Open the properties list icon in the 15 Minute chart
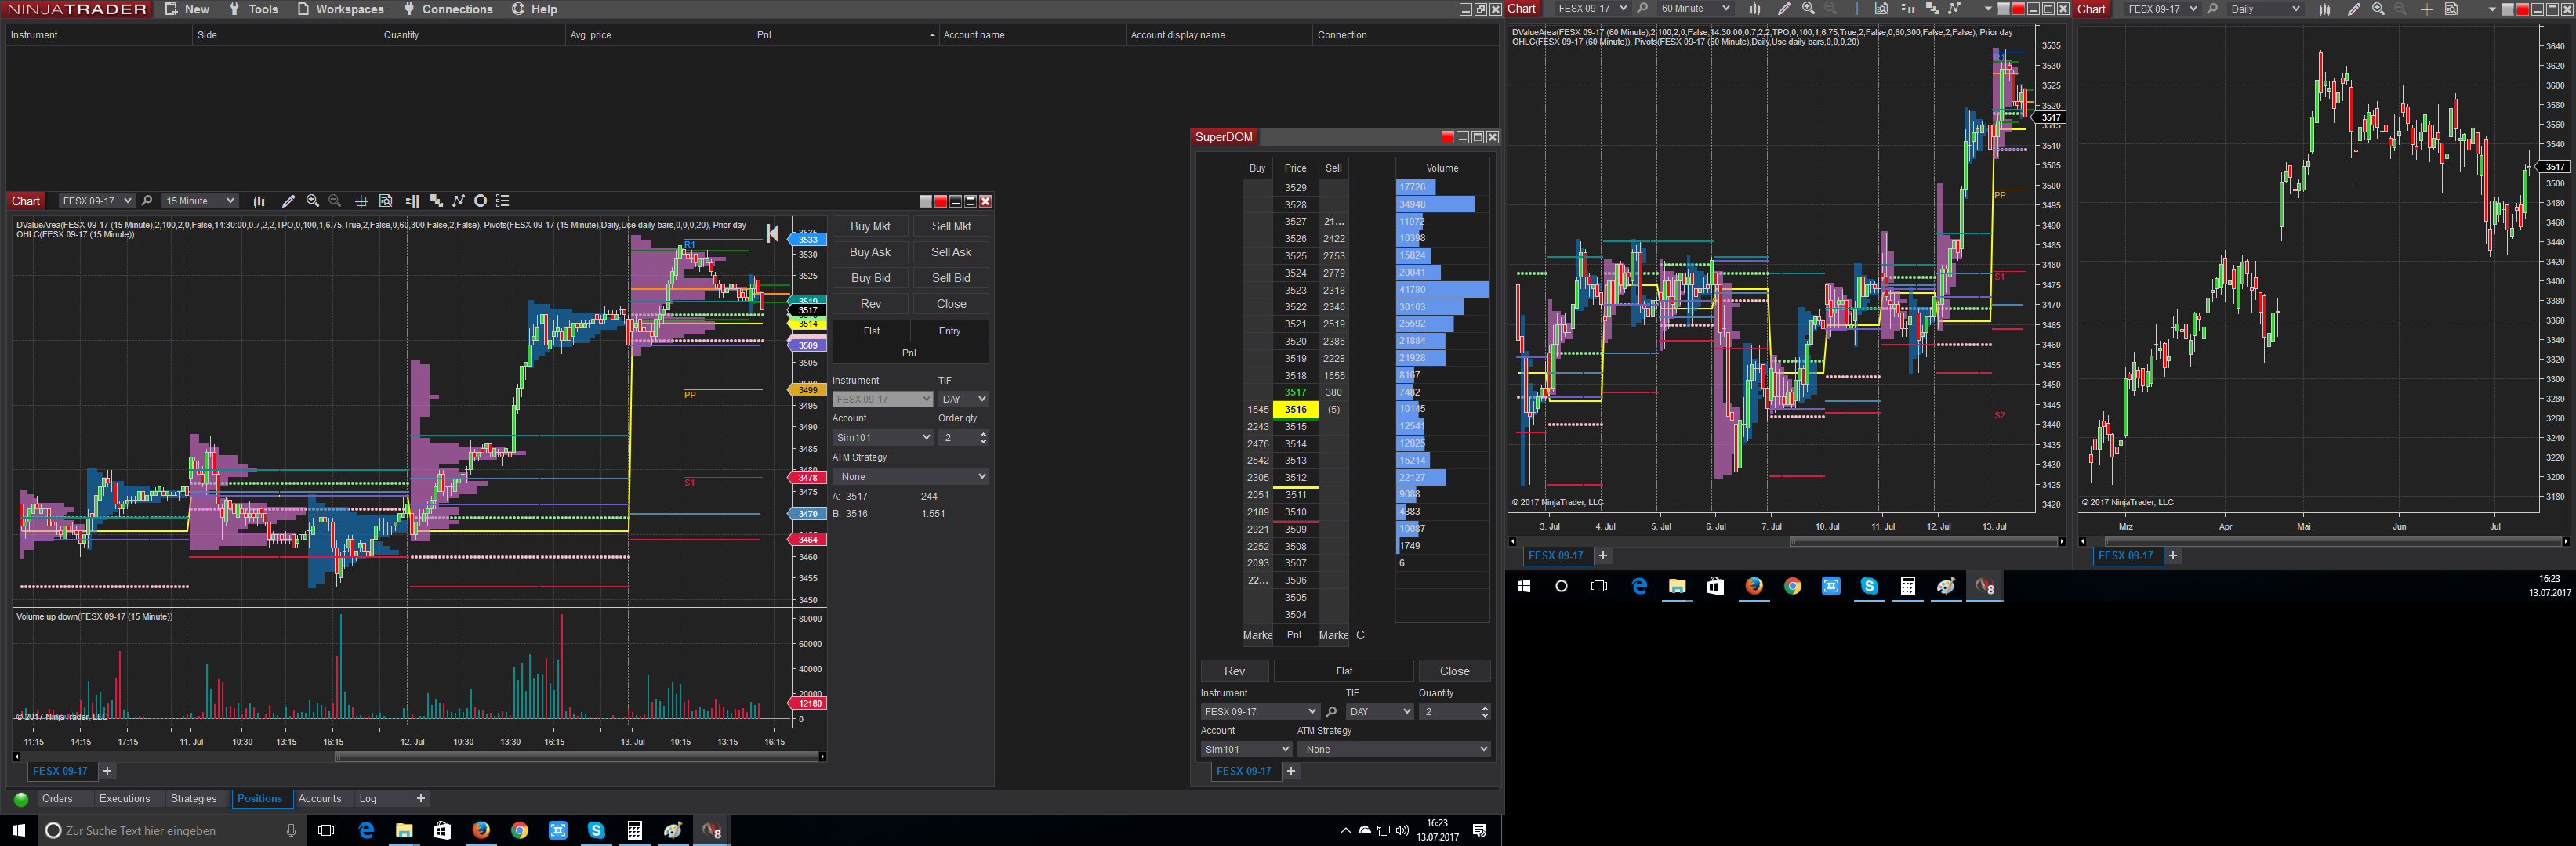The image size is (2576, 846). point(503,201)
